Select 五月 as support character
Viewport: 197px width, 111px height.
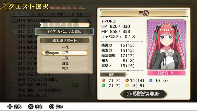[x=65, y=69]
